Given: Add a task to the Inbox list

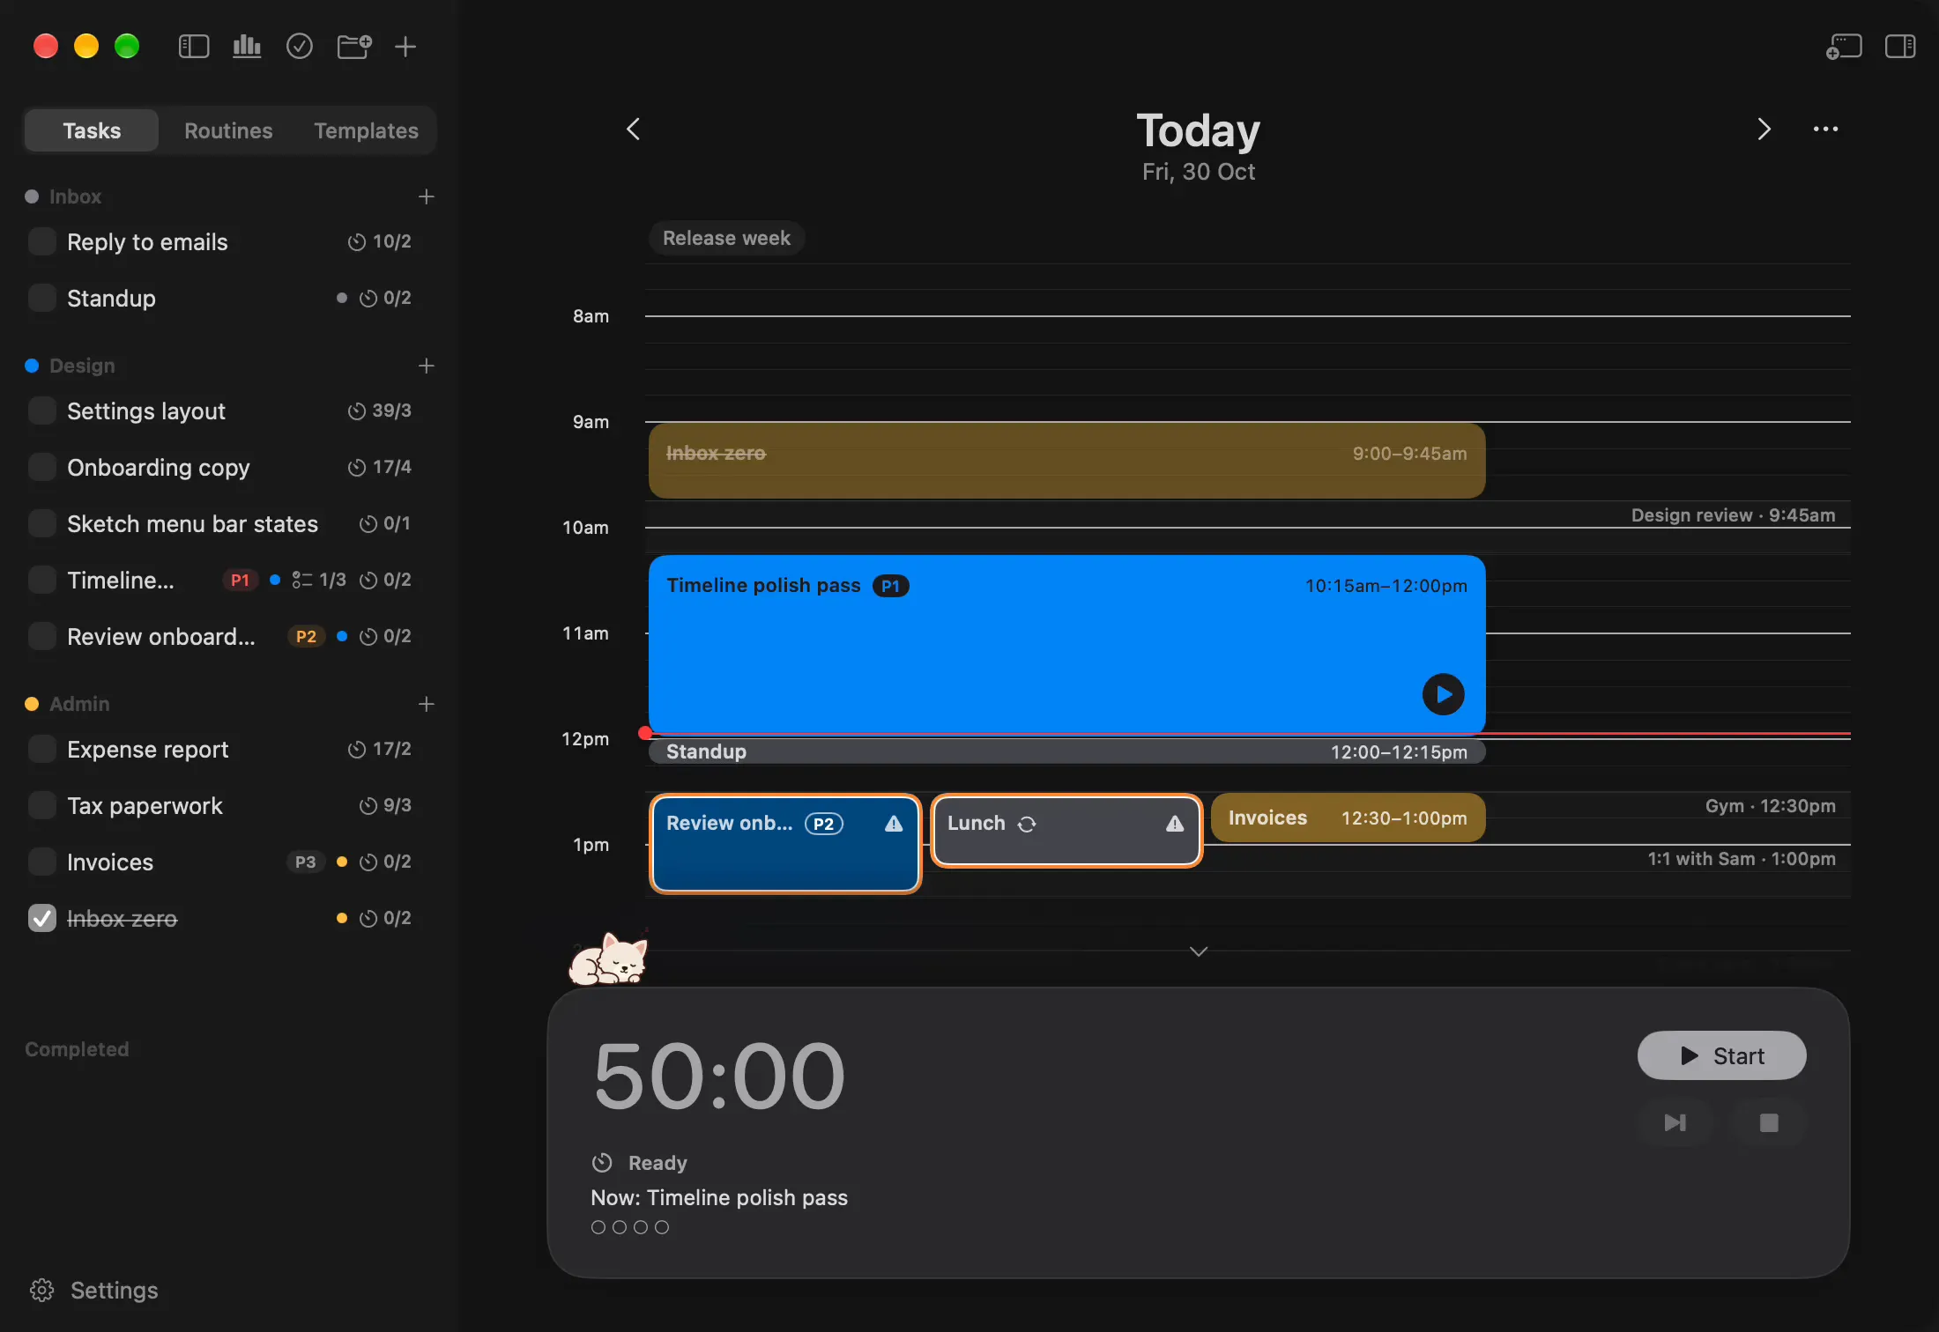Looking at the screenshot, I should pyautogui.click(x=427, y=196).
